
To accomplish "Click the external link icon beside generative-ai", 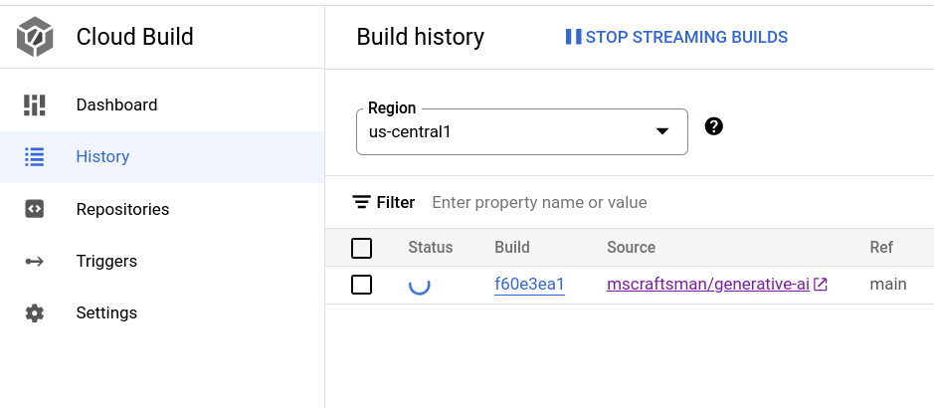I will click(821, 285).
